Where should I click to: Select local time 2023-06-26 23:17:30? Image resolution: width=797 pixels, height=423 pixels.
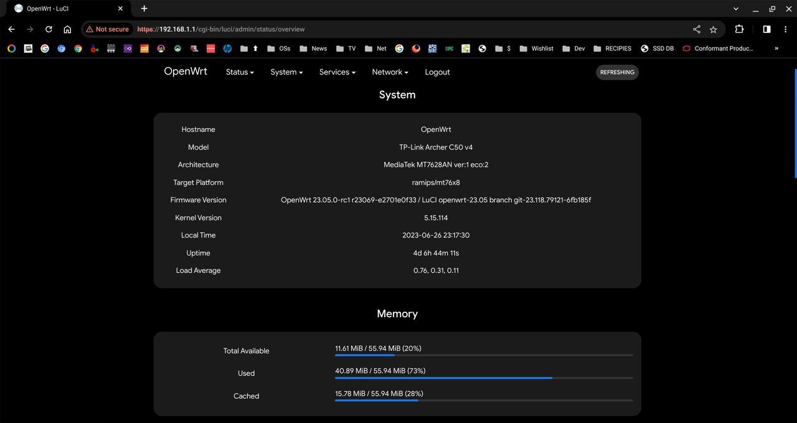436,235
